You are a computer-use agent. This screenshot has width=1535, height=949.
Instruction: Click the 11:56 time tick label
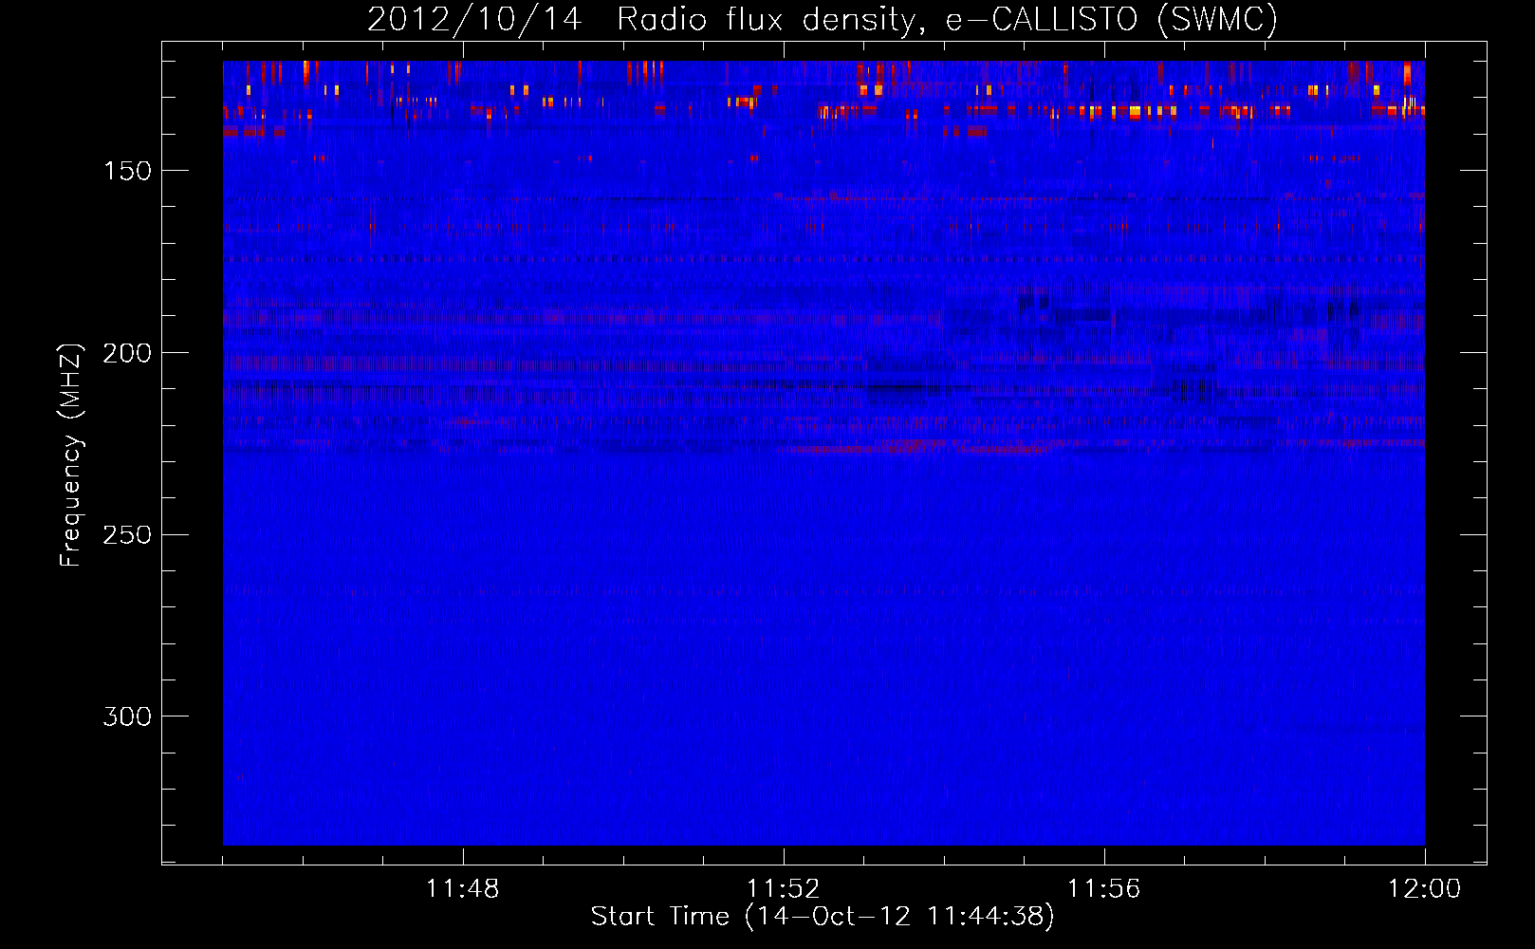(1103, 889)
